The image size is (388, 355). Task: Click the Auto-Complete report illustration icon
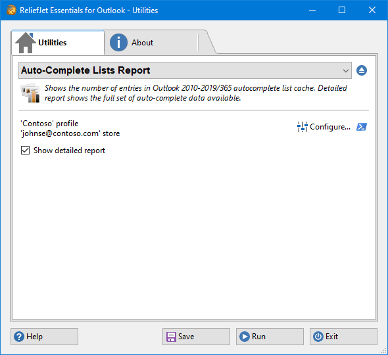30,93
